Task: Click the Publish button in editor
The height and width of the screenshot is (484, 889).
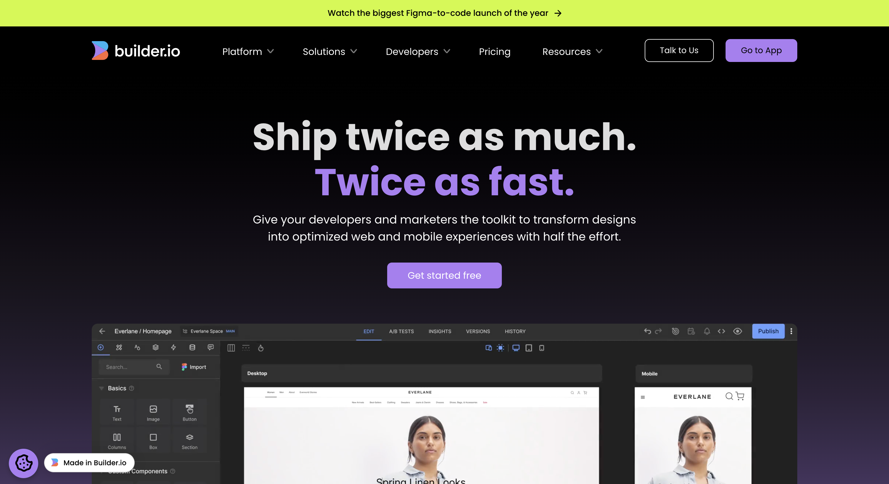Action: pos(768,331)
